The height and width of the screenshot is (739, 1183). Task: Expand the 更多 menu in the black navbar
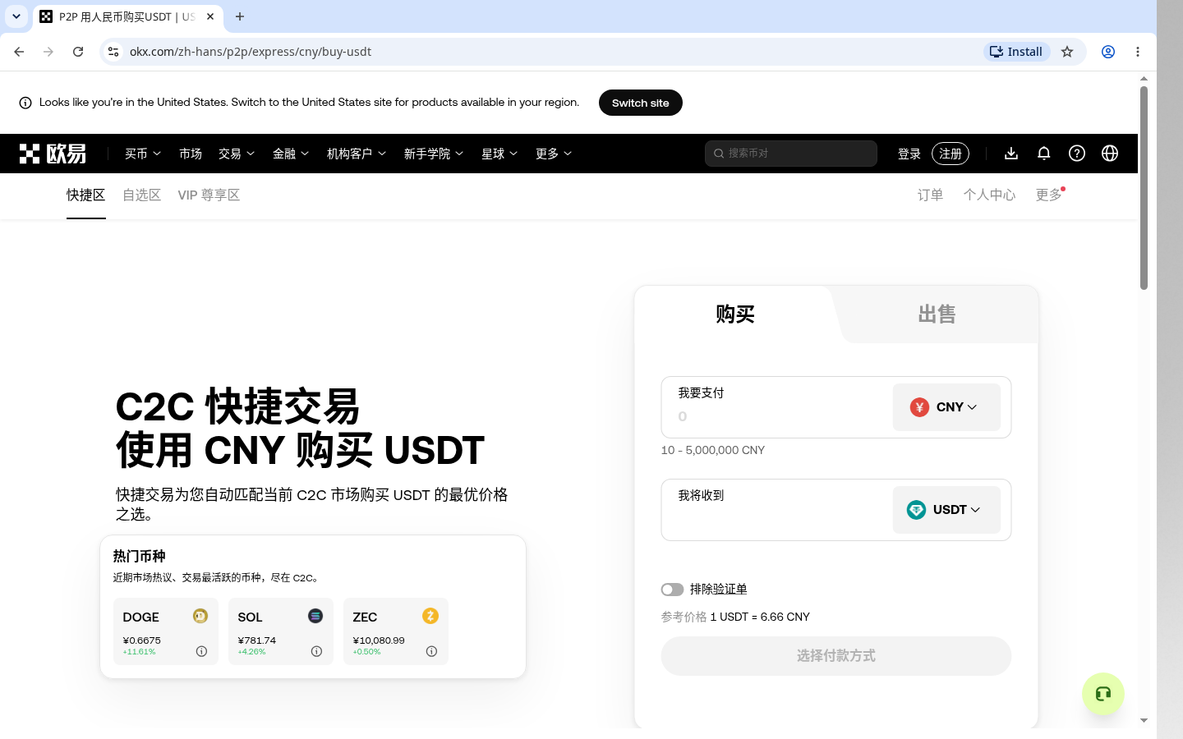554,154
